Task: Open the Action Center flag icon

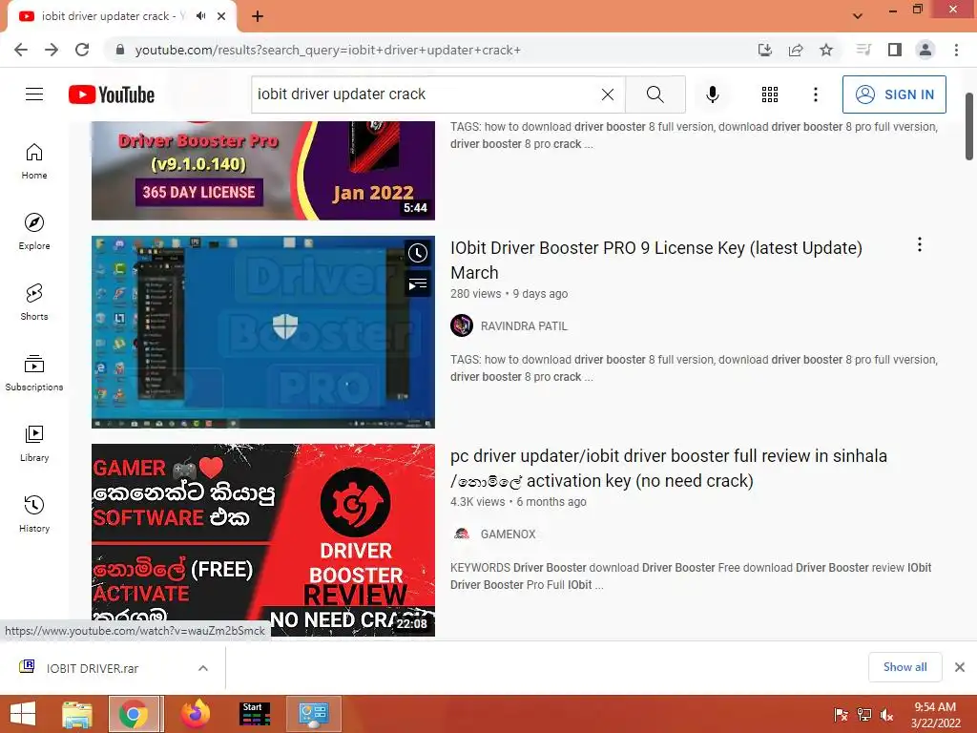Action: click(x=842, y=715)
